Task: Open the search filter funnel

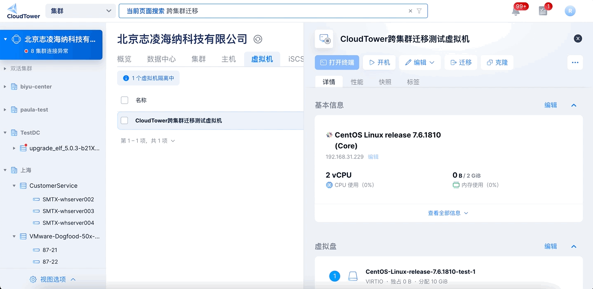Action: tap(419, 11)
